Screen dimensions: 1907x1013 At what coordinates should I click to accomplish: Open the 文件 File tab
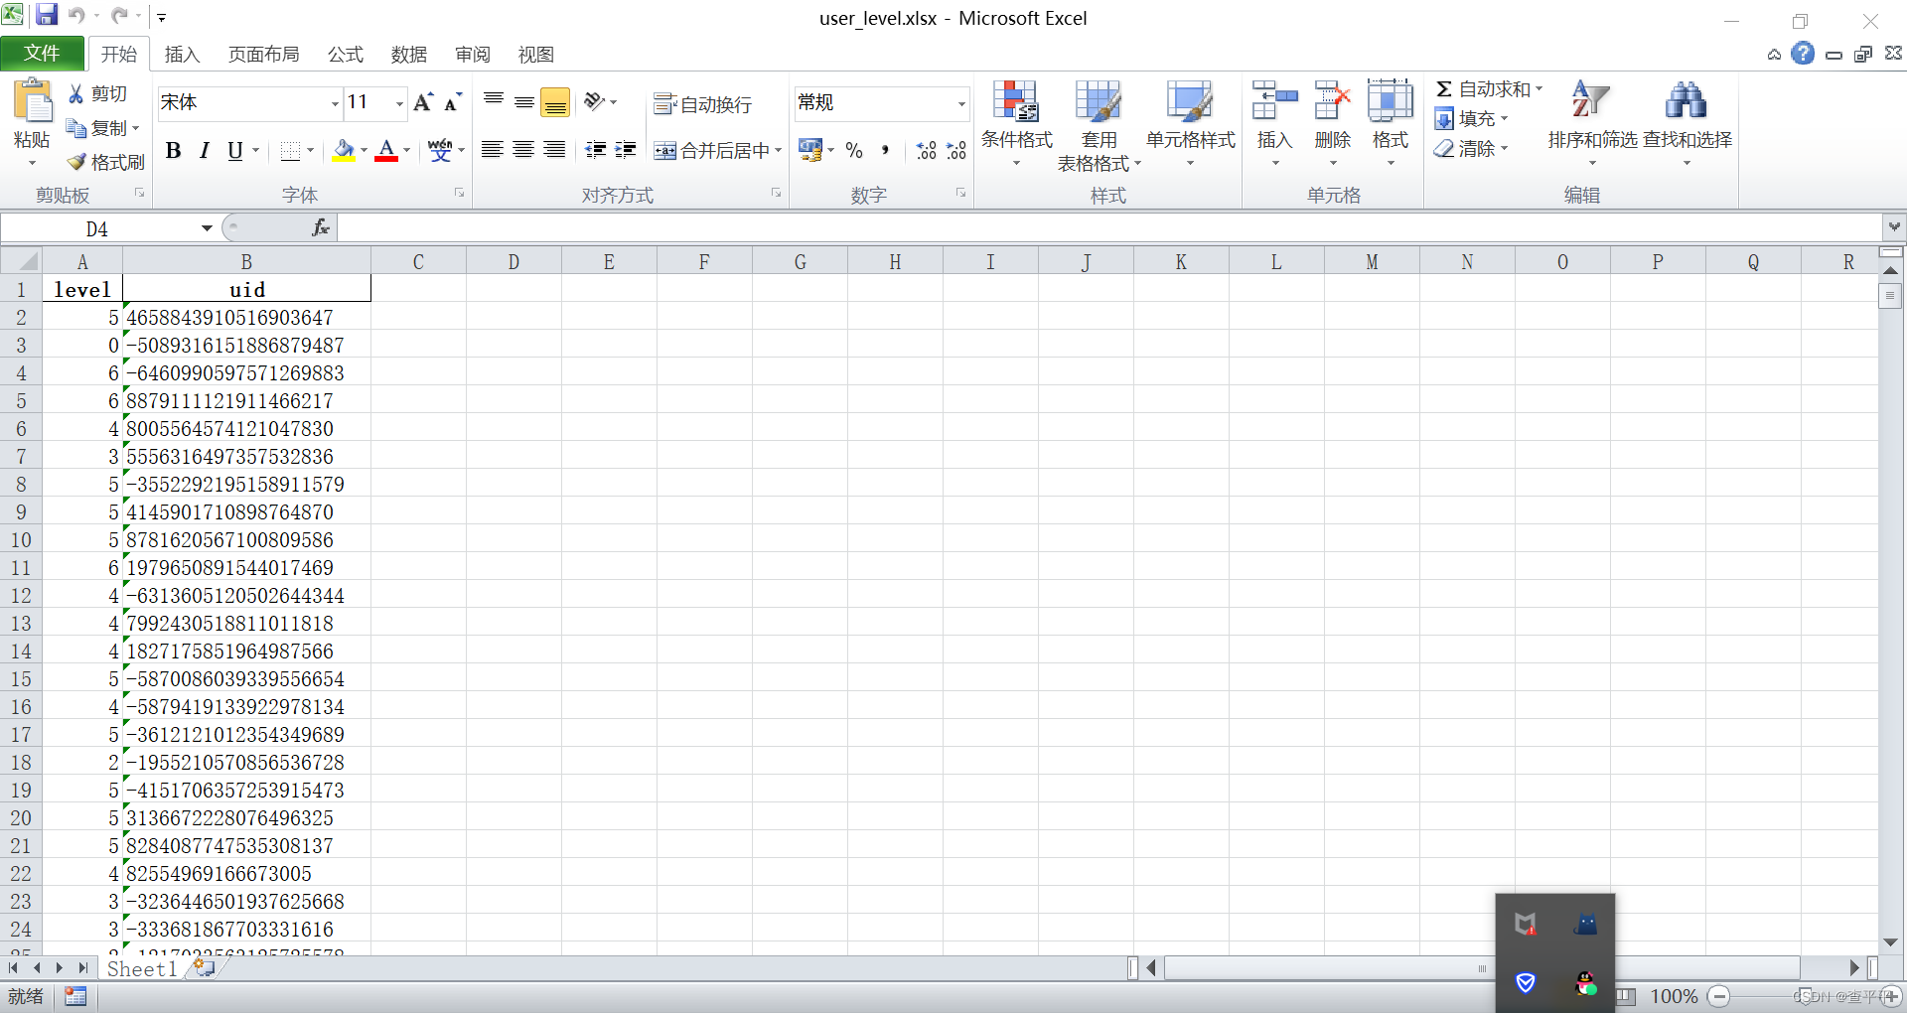pyautogui.click(x=42, y=54)
